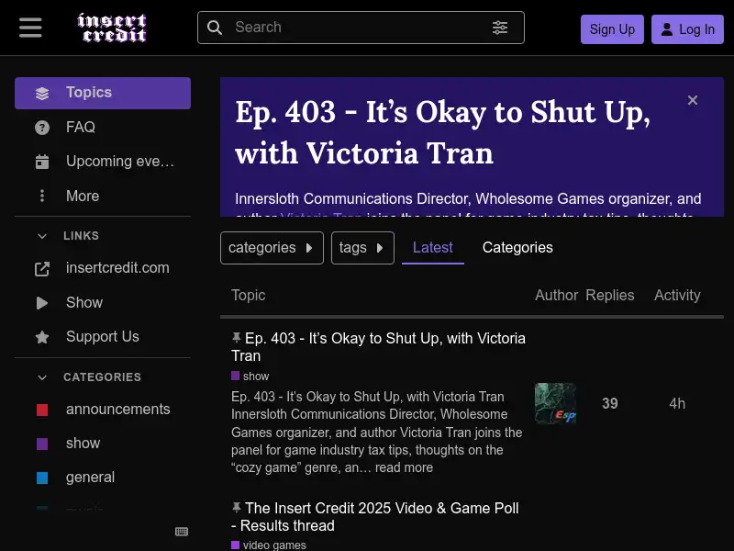The width and height of the screenshot is (734, 551).
Task: Click the Upcoming events calendar icon
Action: pos(42,162)
